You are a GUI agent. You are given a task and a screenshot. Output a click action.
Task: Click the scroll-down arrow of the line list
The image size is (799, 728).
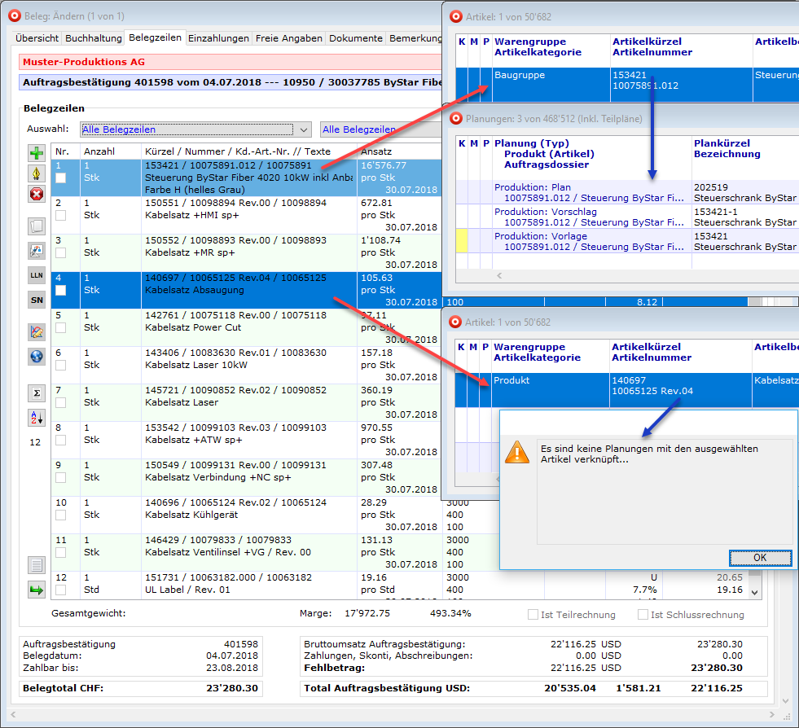[754, 592]
